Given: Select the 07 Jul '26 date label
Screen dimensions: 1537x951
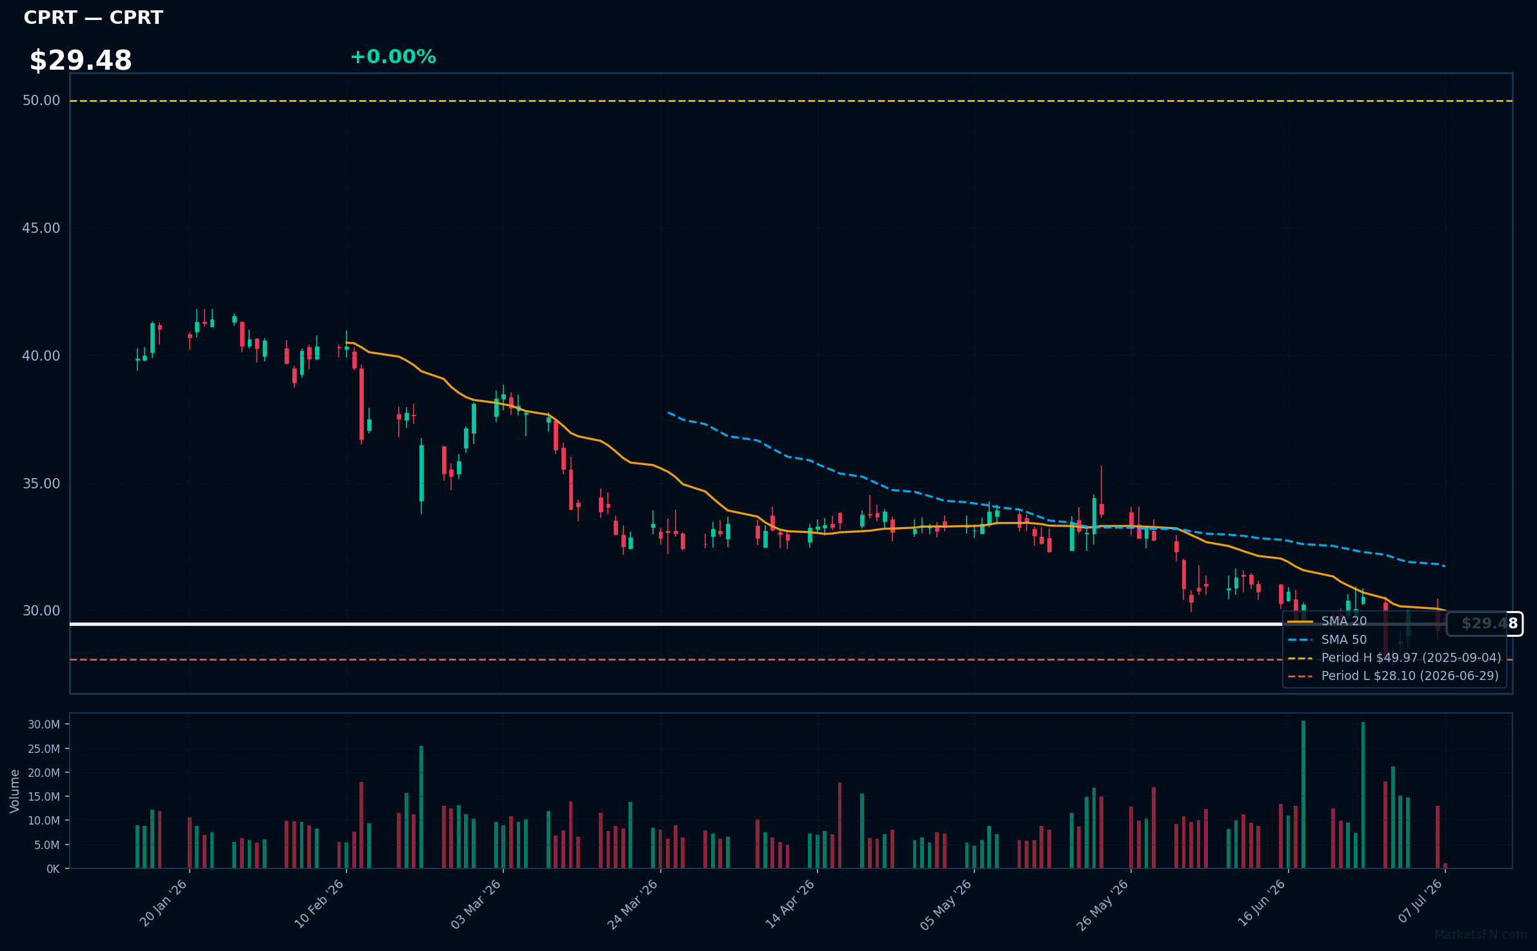Looking at the screenshot, I should click(x=1420, y=901).
